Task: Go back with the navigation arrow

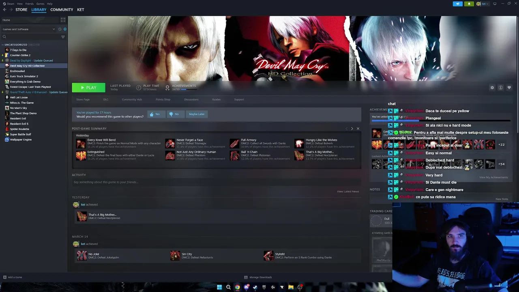Action: [x=5, y=10]
